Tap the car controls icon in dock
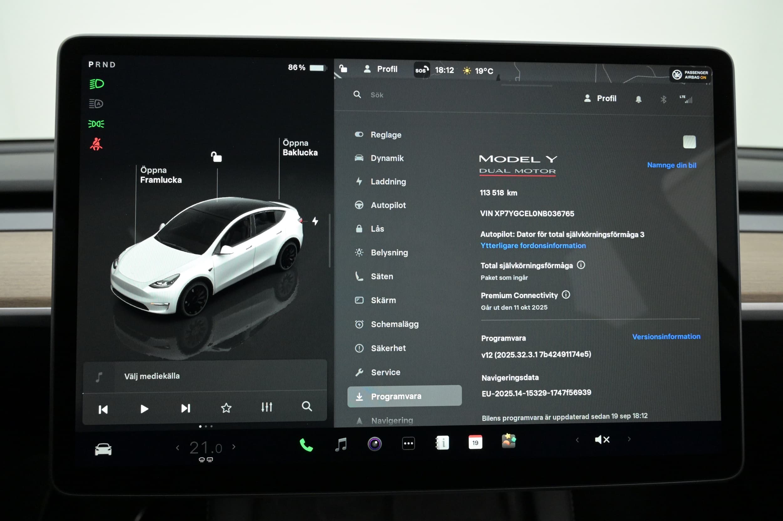This screenshot has width=783, height=521. pos(103,449)
